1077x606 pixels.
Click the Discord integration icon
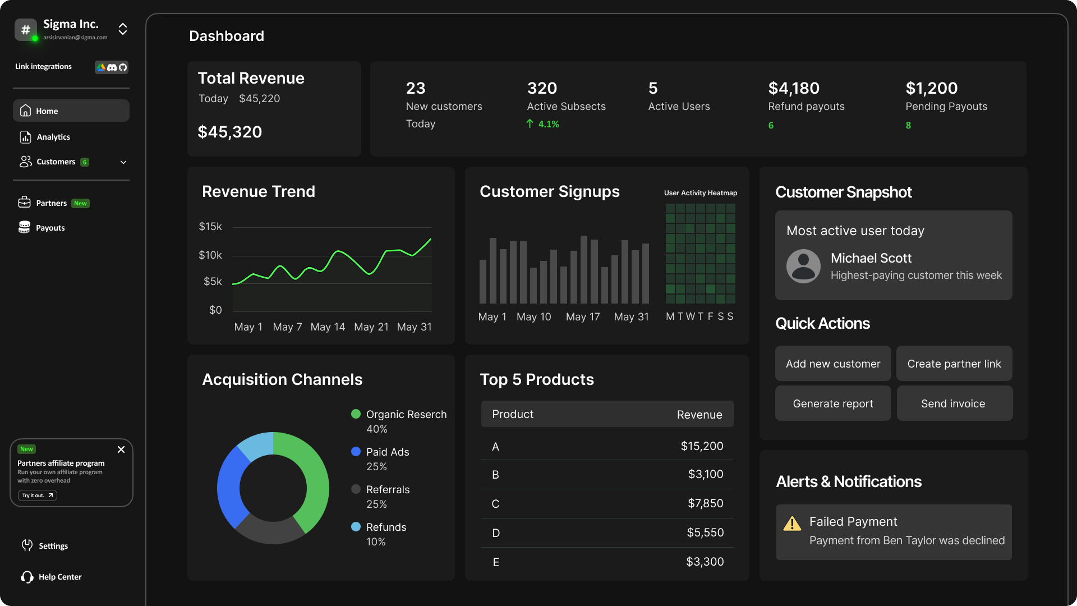pos(112,67)
